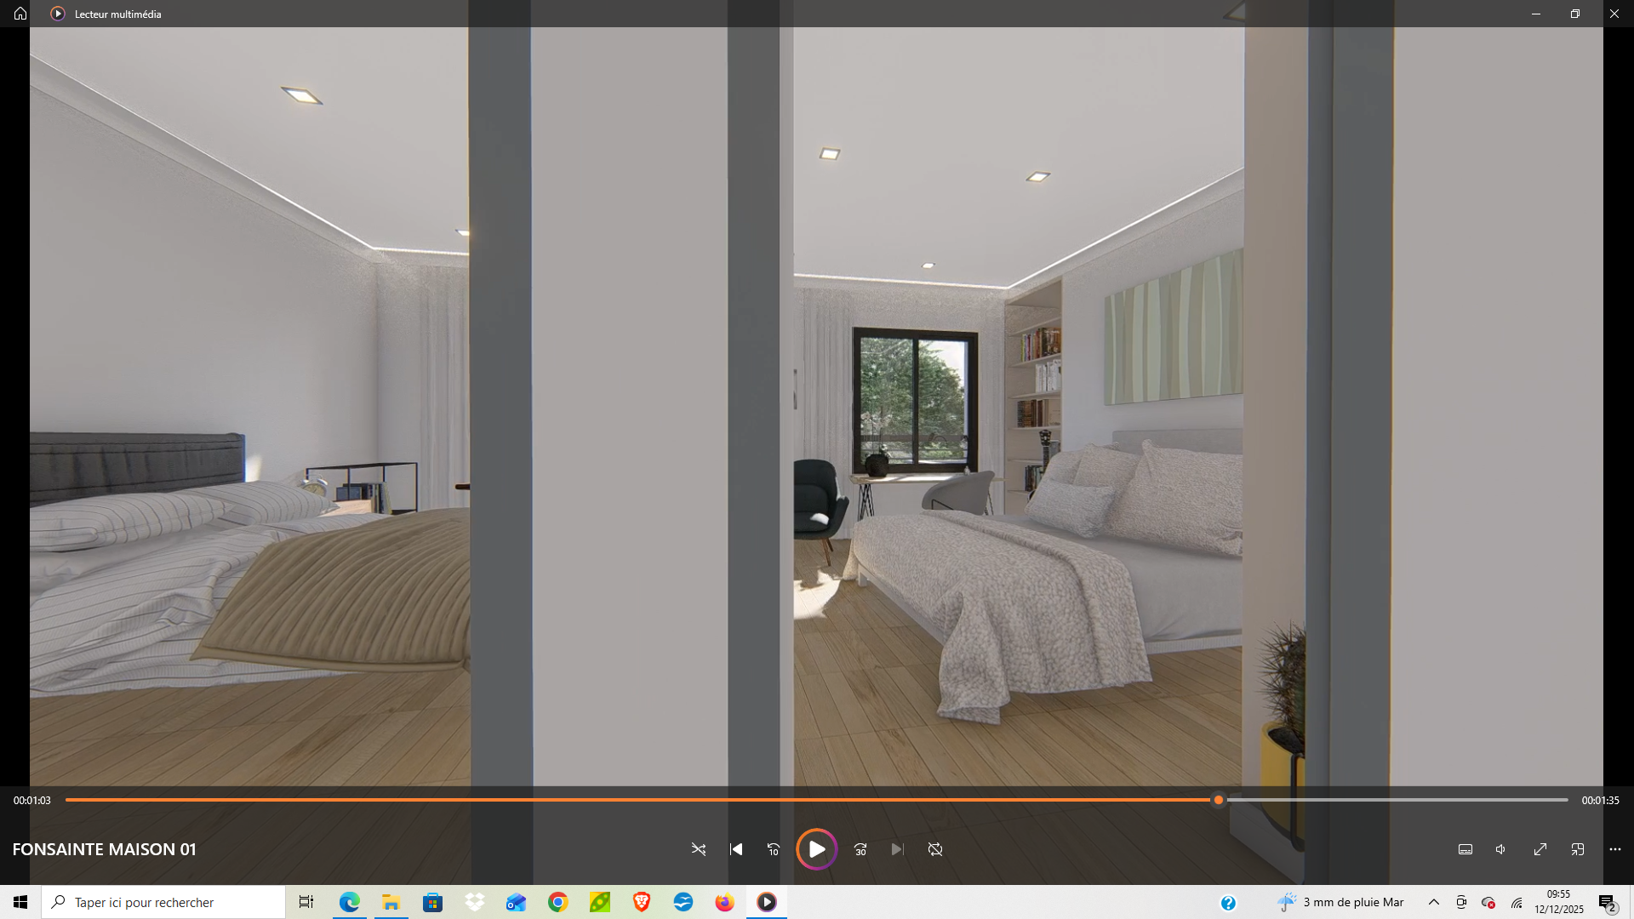Go to the previous track
The height and width of the screenshot is (919, 1634).
click(736, 849)
